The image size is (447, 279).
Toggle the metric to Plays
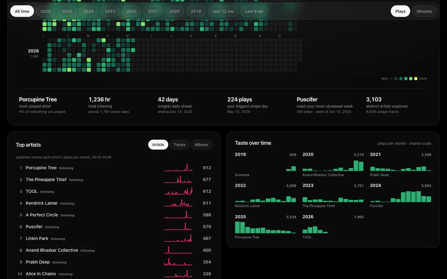pyautogui.click(x=400, y=11)
